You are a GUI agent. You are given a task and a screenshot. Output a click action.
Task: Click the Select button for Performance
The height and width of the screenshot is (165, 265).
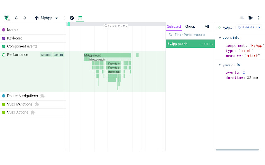(x=58, y=55)
